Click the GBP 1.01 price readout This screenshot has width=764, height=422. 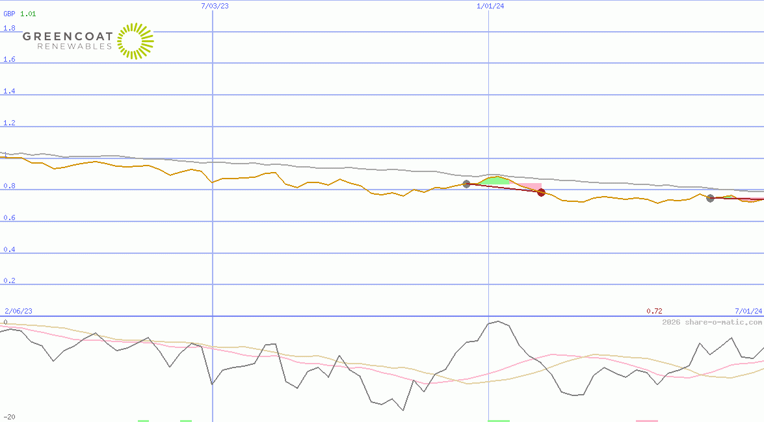tap(18, 12)
